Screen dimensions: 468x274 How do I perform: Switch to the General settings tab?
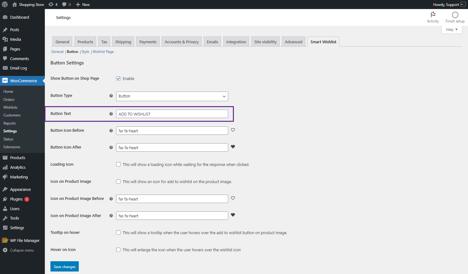tap(62, 42)
